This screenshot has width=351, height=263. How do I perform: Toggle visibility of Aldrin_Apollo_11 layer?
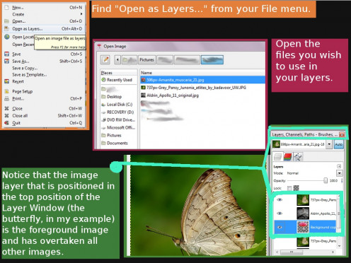click(280, 214)
